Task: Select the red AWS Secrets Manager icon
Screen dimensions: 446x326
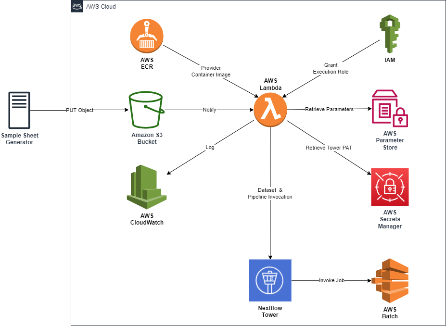Action: pos(390,187)
